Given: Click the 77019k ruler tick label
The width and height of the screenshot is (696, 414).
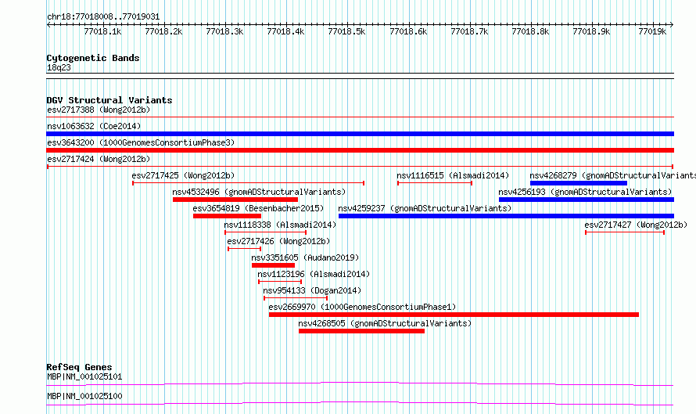Looking at the screenshot, I should (x=652, y=31).
